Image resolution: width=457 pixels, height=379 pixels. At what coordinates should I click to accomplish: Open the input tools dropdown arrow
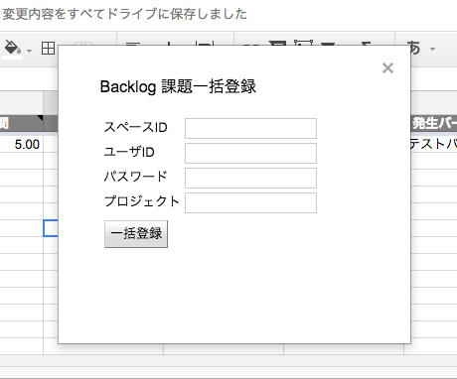point(432,50)
